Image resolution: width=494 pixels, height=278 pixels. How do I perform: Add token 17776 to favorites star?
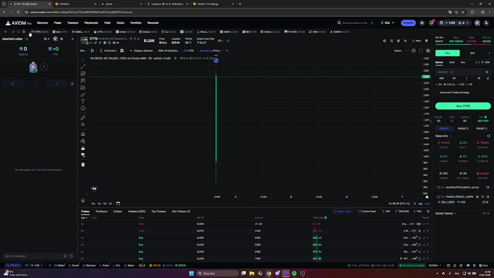pos(138,39)
